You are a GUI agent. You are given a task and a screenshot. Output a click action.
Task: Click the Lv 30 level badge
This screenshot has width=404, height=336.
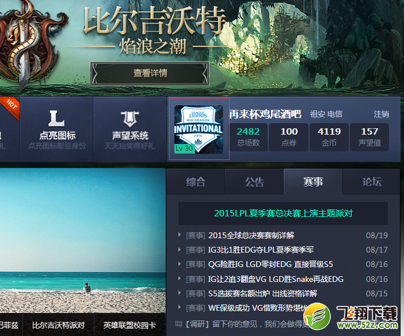click(184, 148)
